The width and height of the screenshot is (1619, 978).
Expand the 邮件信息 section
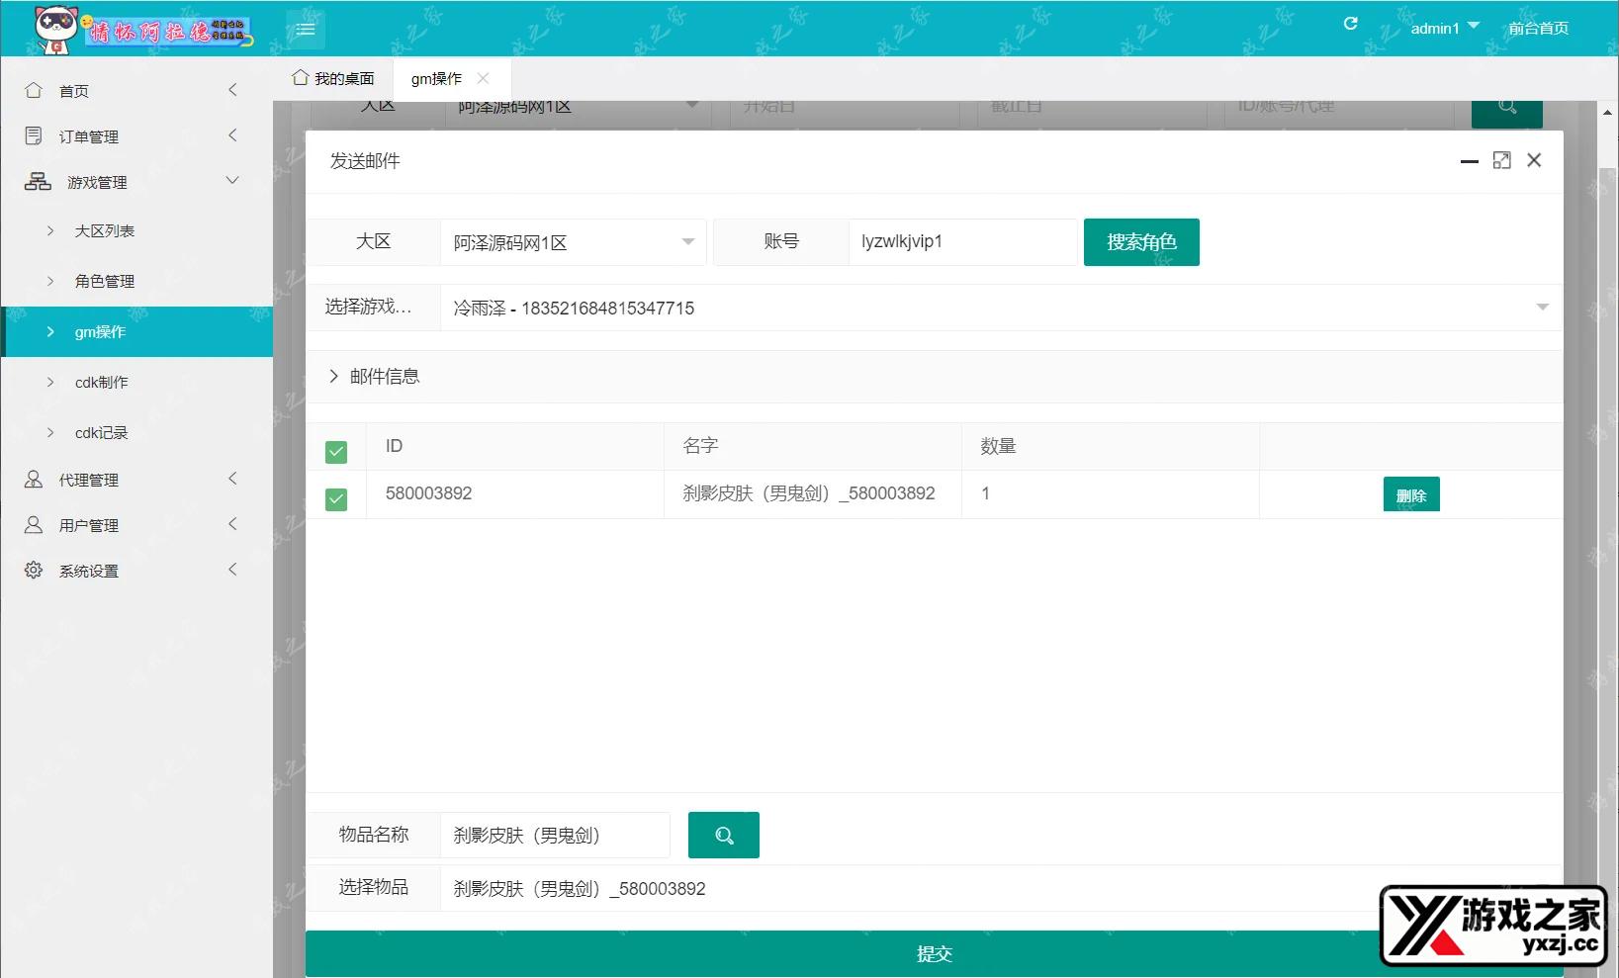point(935,376)
